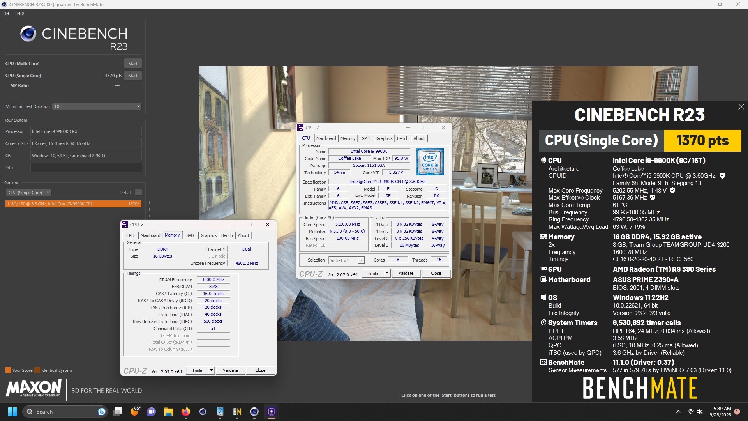Show hidden system tray icons
Viewport: 748px width, 421px height.
coord(678,412)
